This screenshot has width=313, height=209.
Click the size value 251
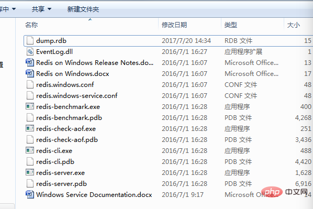306,129
